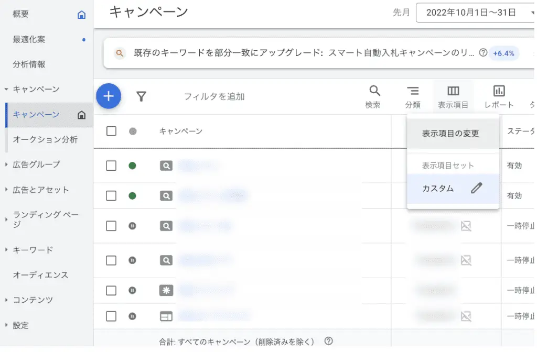The width and height of the screenshot is (537, 352).
Task: Open the filter funnel icon
Action: [141, 96]
